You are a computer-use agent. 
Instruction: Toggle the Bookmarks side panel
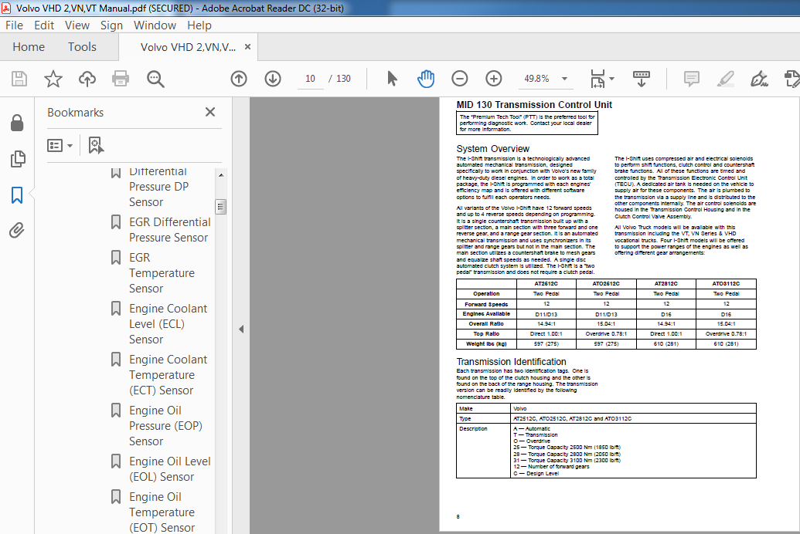17,194
